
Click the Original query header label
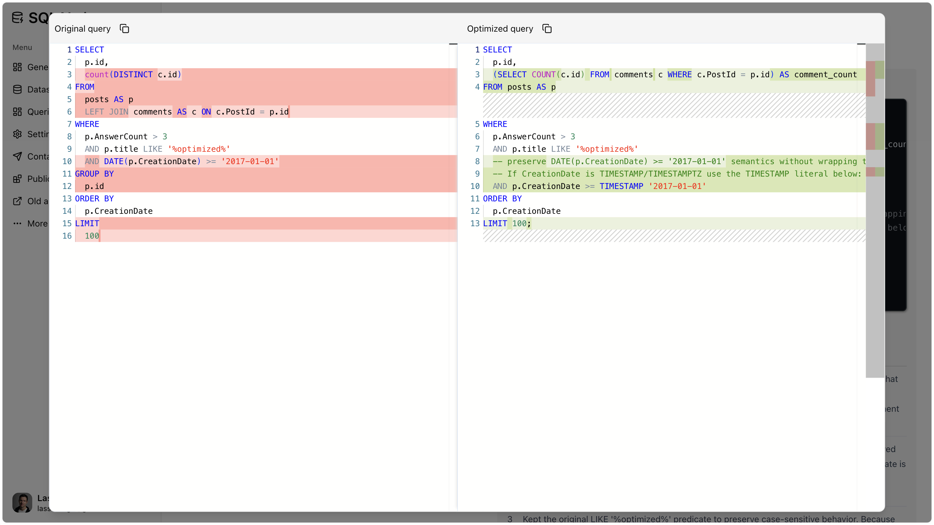[82, 29]
